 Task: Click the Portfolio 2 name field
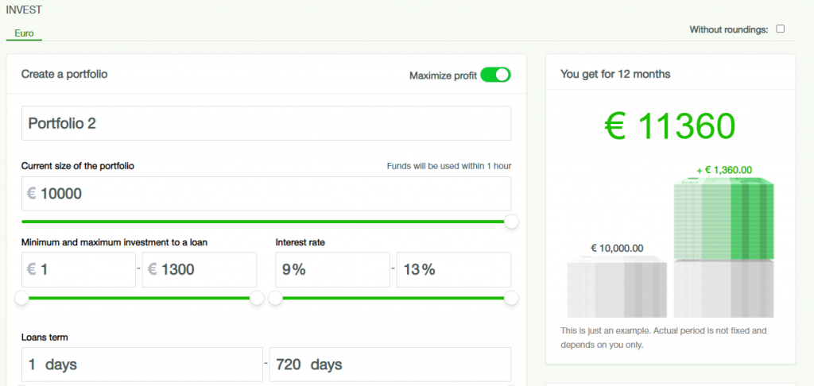point(266,124)
